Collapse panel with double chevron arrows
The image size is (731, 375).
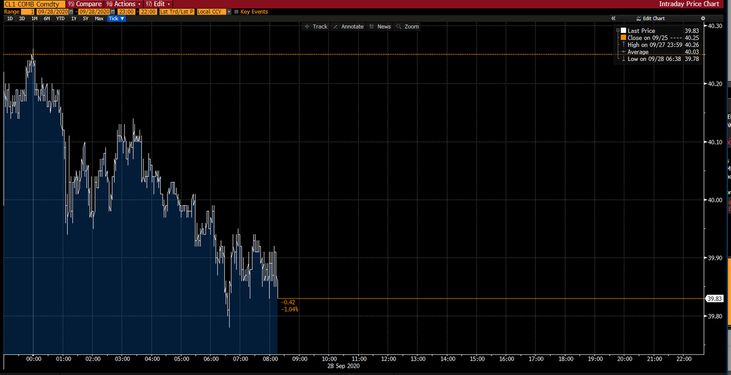[613, 18]
